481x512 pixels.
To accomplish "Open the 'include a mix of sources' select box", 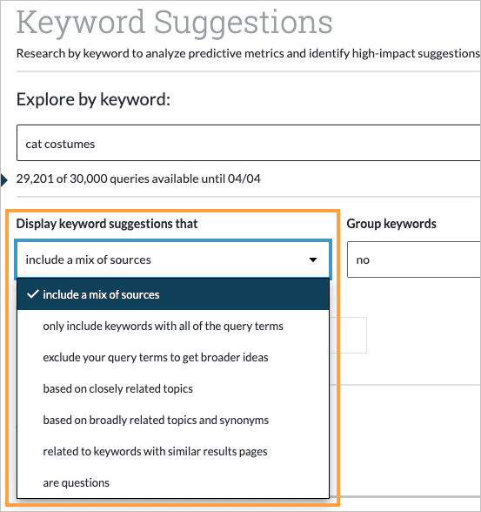I will point(173,259).
